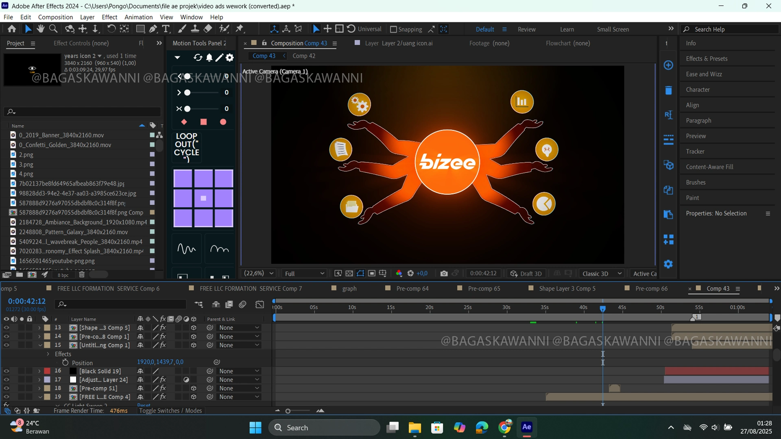Click the Motion Tools refresh icon
The height and width of the screenshot is (439, 781).
click(198, 58)
